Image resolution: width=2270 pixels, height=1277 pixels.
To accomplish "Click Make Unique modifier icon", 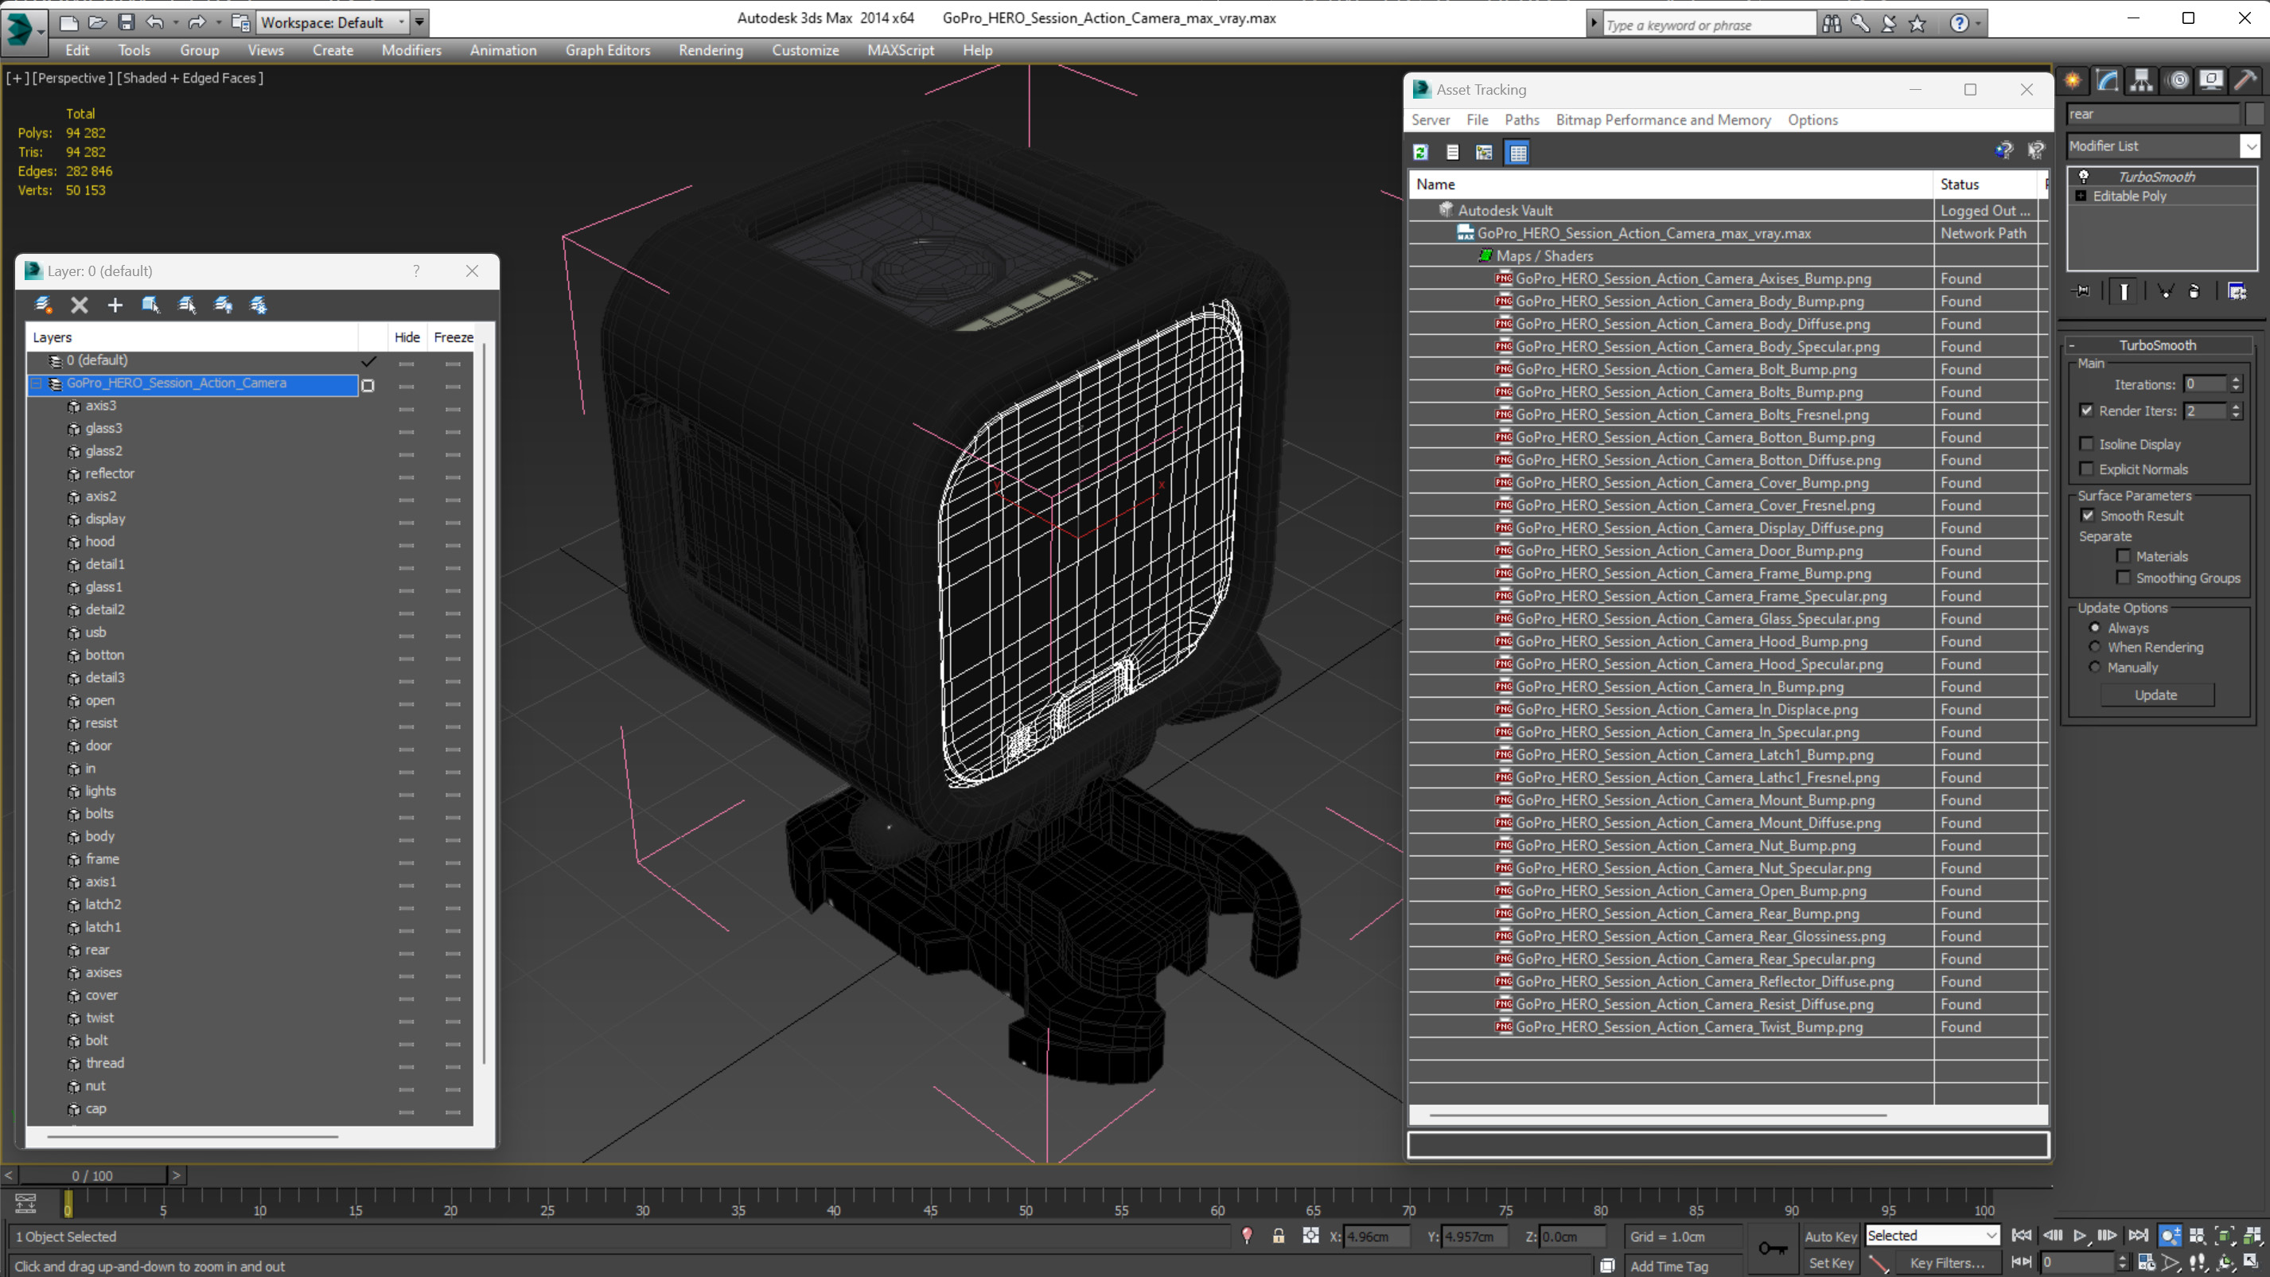I will [x=2164, y=291].
